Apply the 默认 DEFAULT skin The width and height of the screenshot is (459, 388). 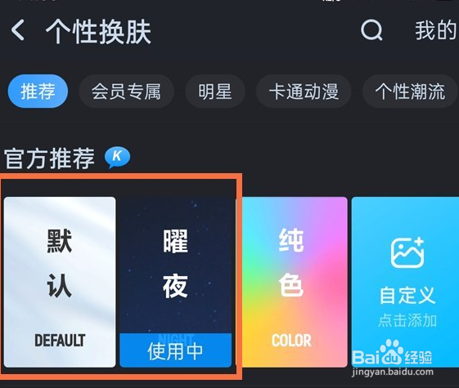click(60, 282)
